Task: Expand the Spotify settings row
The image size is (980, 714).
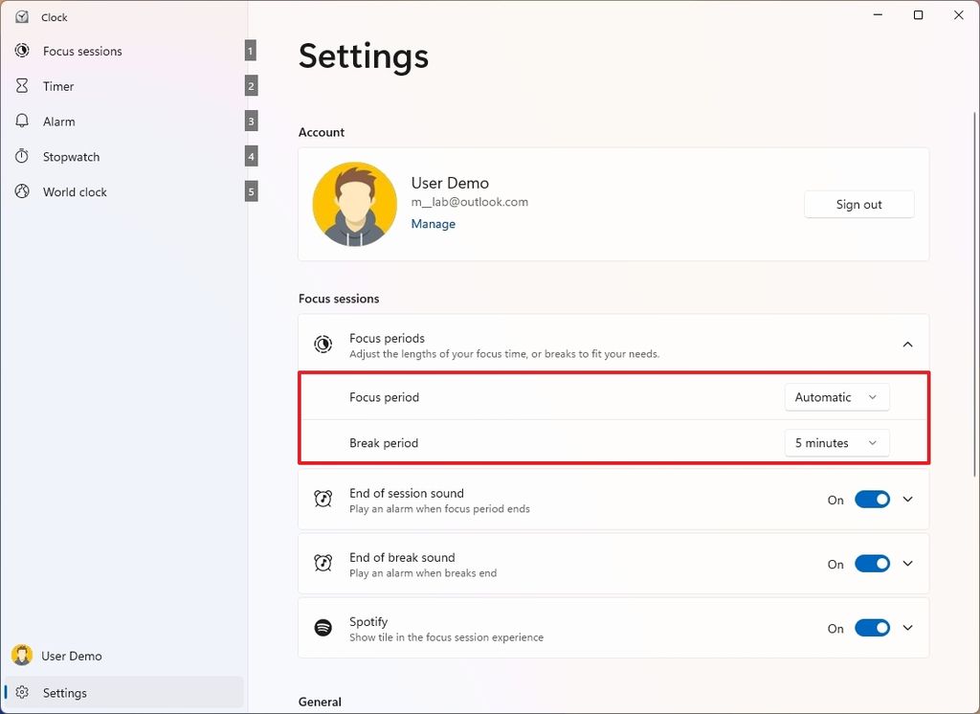Action: 907,628
